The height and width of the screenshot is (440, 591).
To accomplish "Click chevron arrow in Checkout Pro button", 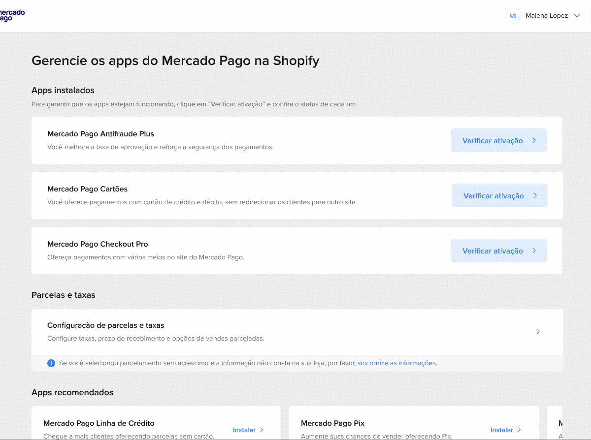I will (534, 251).
